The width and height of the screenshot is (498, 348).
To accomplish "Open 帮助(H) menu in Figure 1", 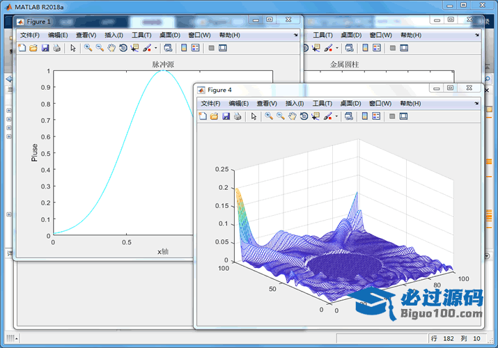I will 230,35.
